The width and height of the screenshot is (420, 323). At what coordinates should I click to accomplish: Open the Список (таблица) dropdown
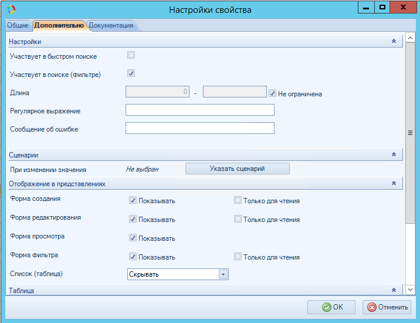pos(223,274)
